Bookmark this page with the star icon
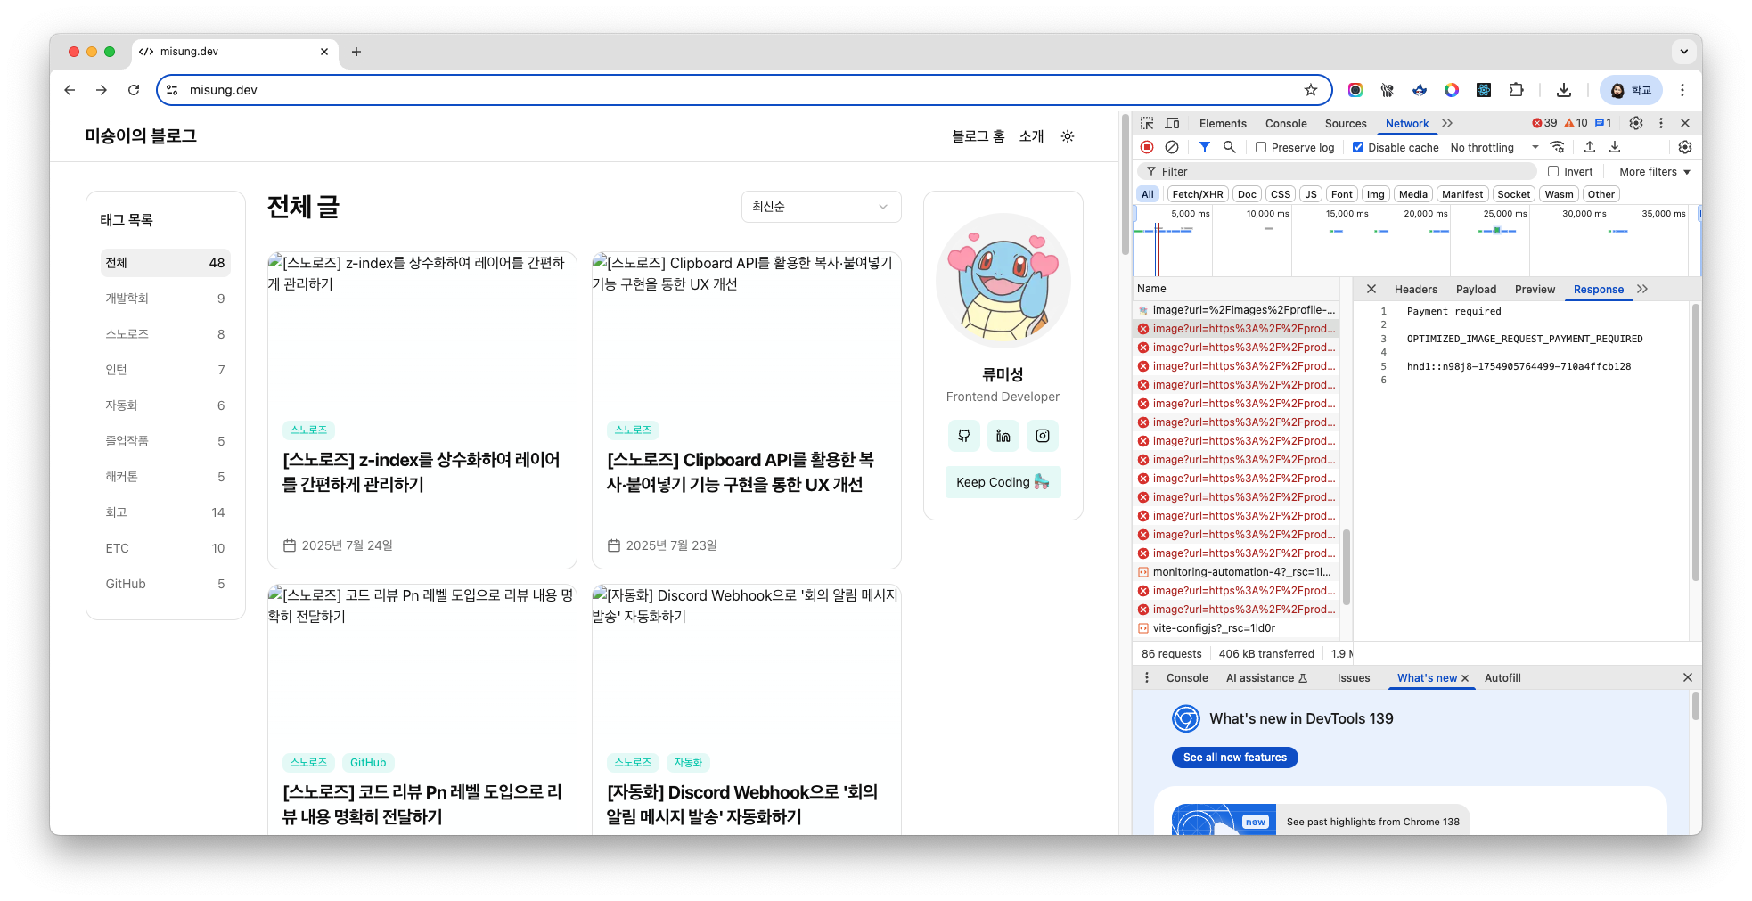Screen dimensions: 1752x901 coord(1310,90)
